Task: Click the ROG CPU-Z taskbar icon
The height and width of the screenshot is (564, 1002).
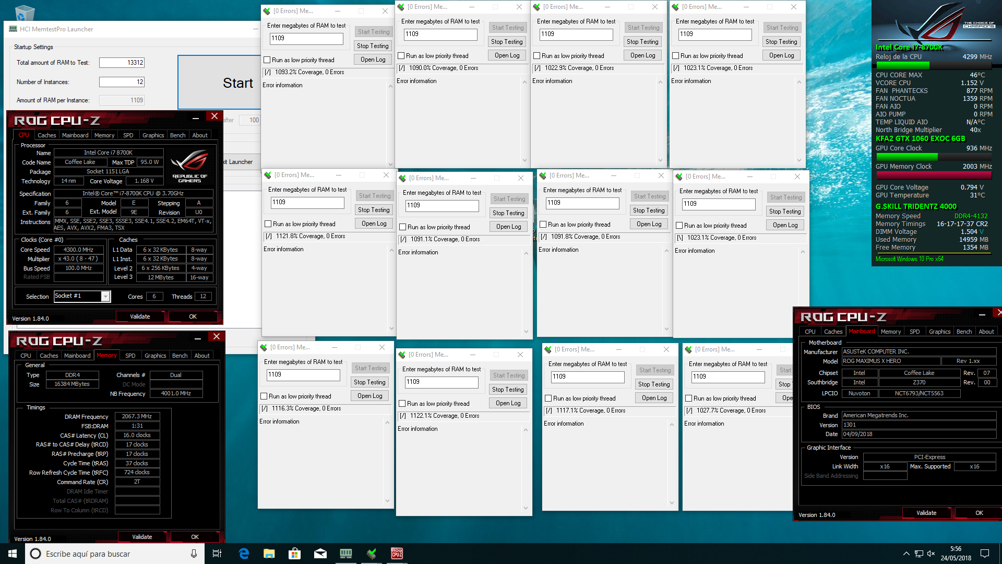Action: (x=397, y=554)
